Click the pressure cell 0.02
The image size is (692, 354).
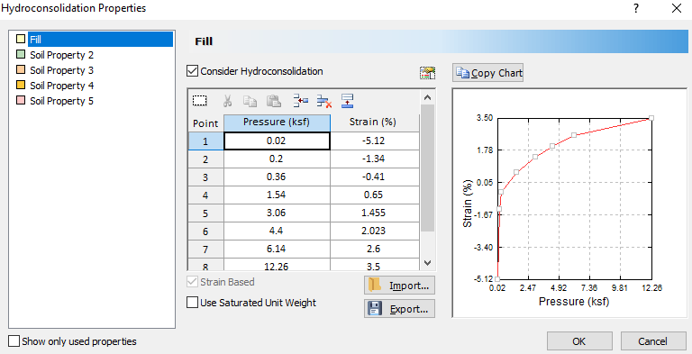pyautogui.click(x=277, y=141)
